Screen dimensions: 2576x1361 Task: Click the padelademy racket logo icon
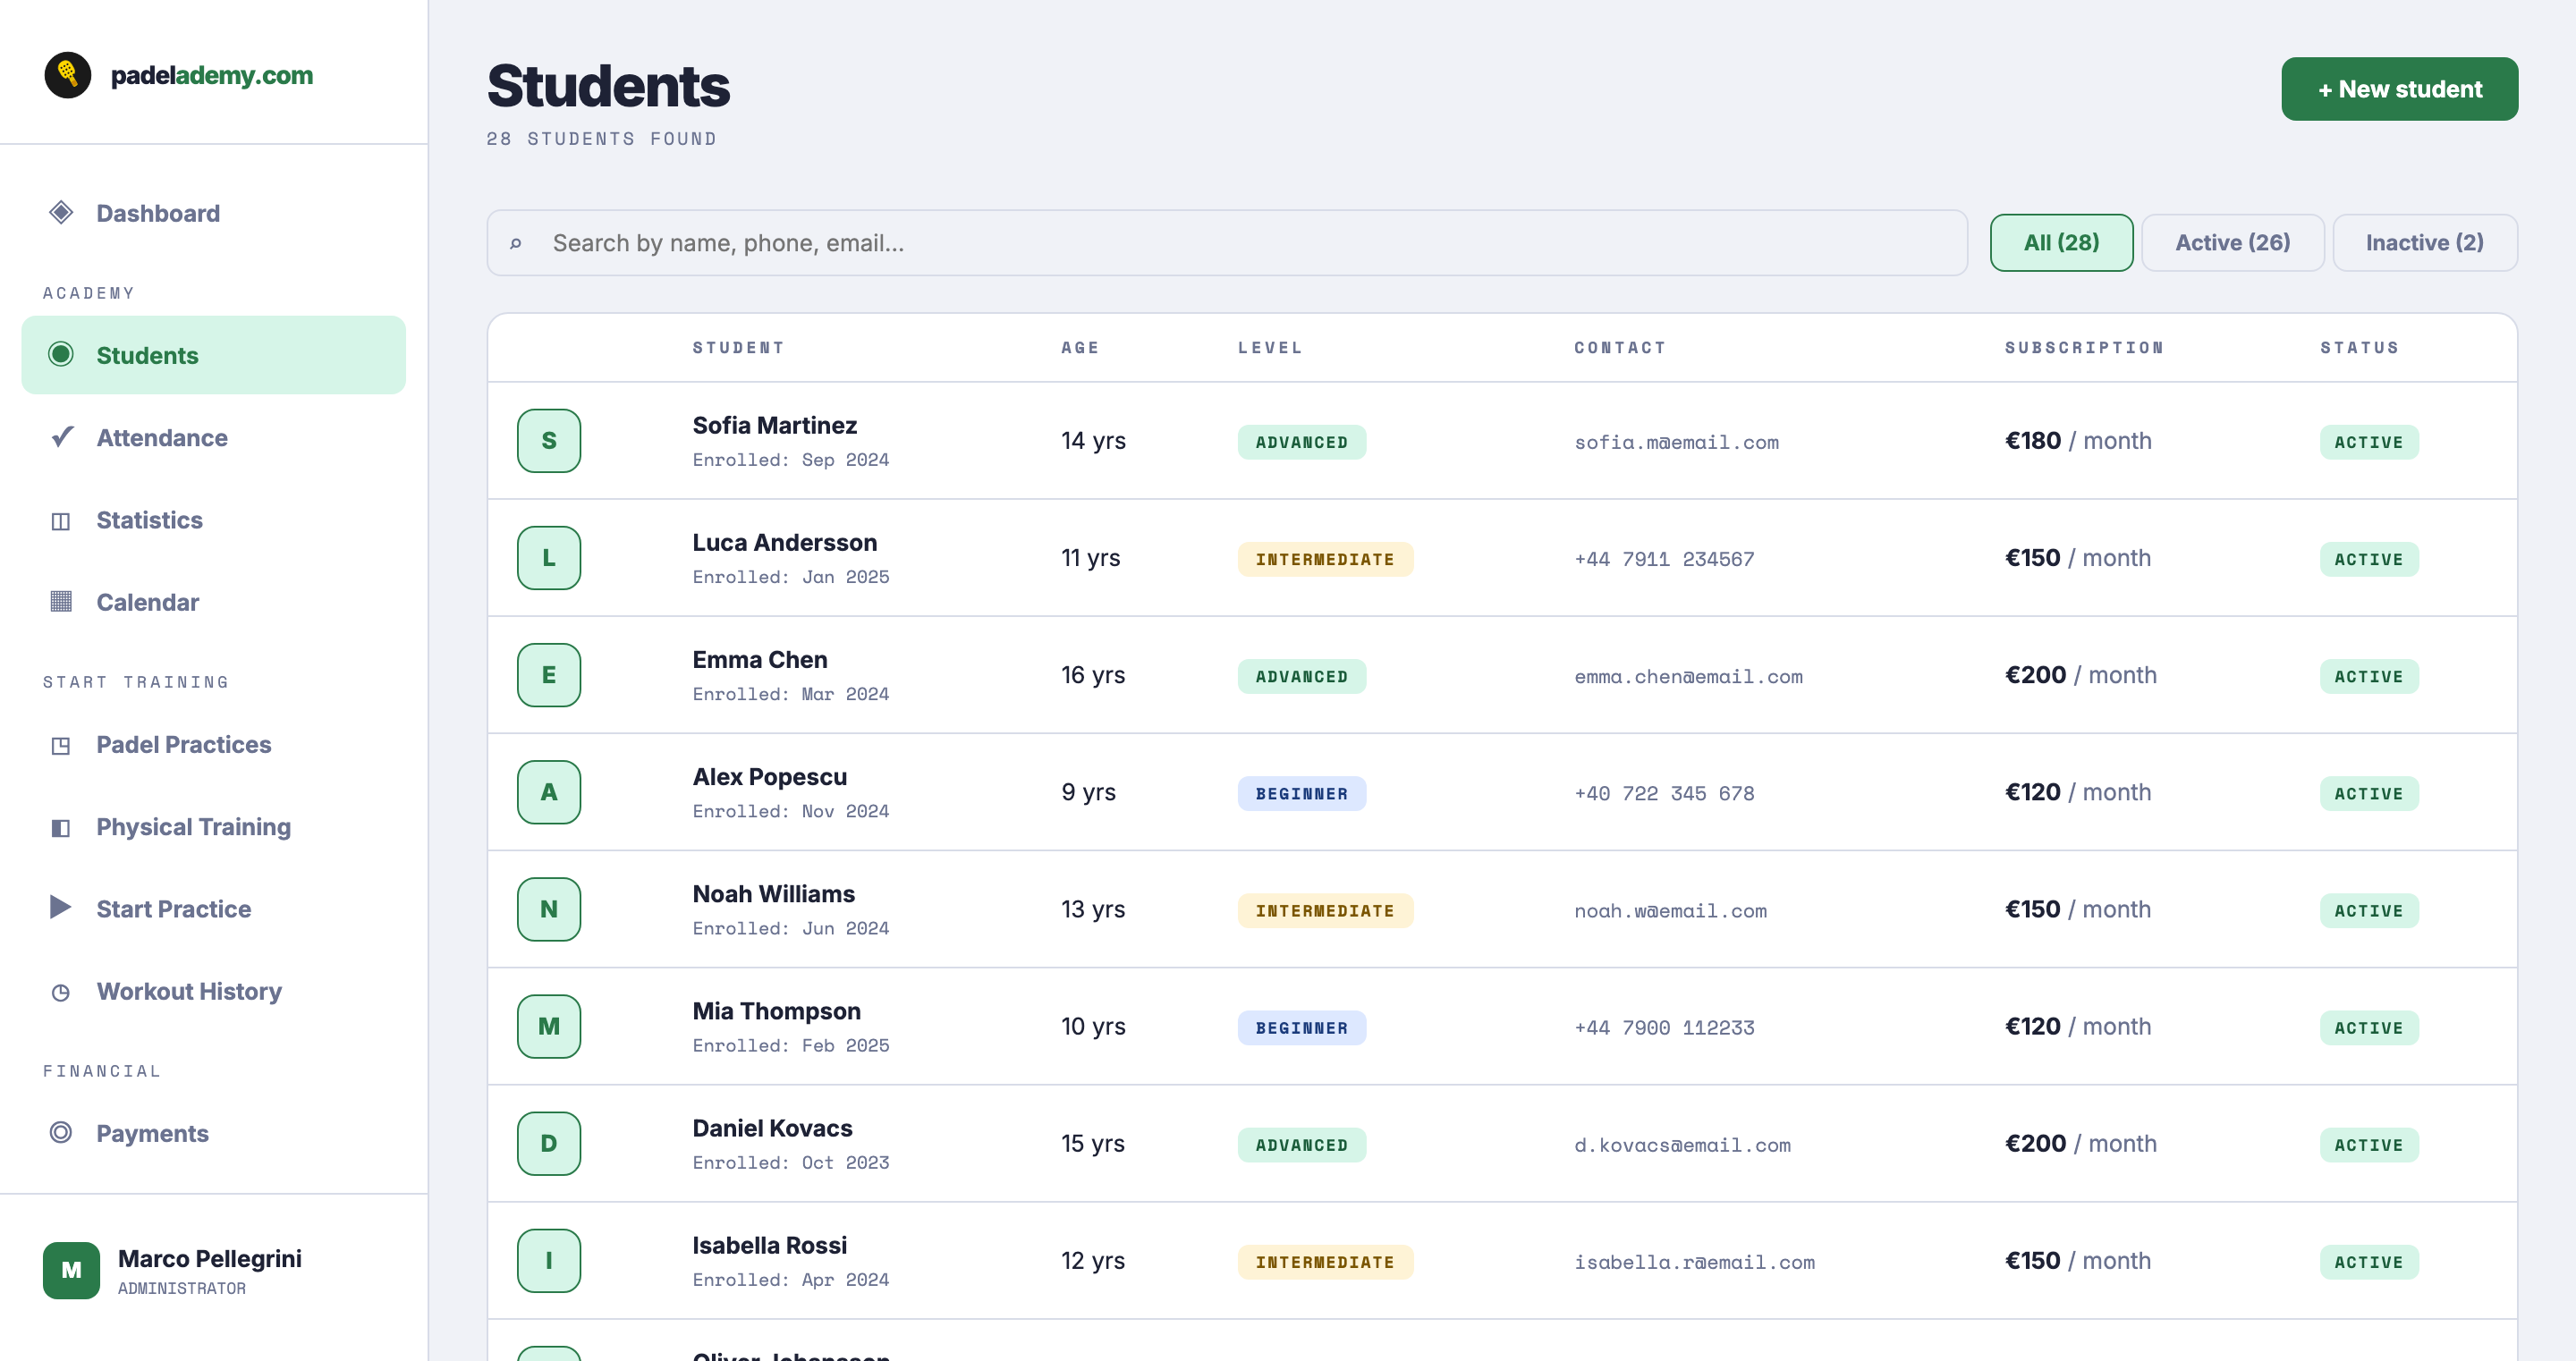pos(67,75)
